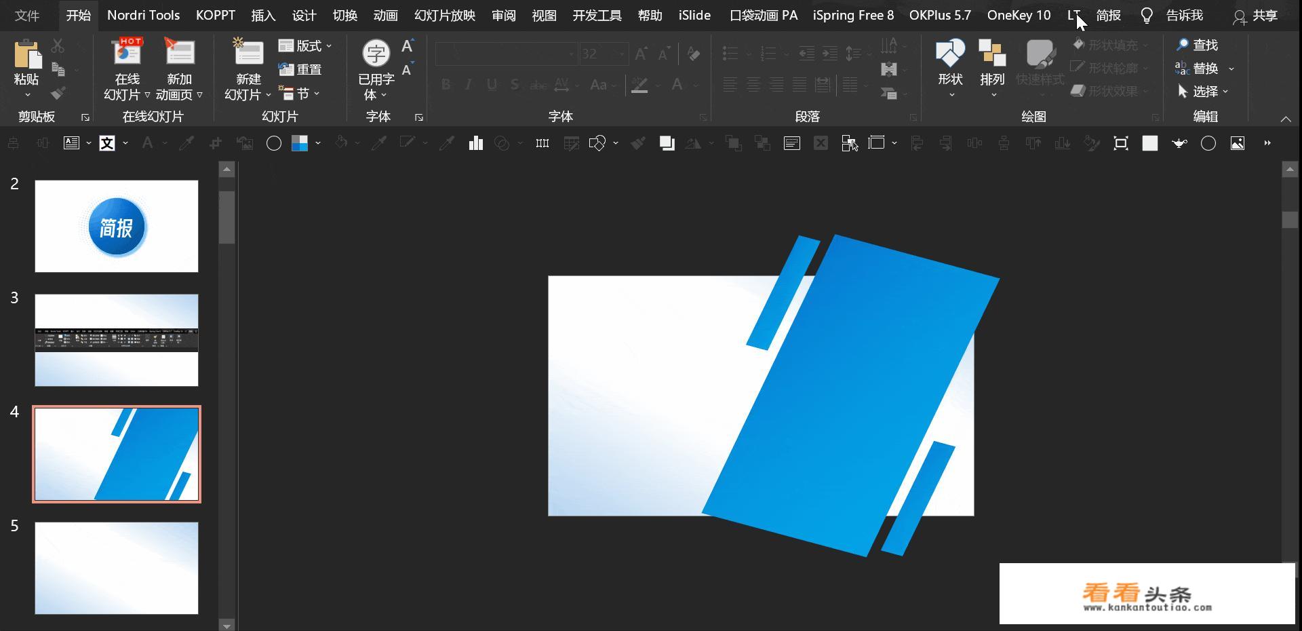Open dropdown arrow next to color tiles swatch
The image size is (1302, 631).
[317, 143]
